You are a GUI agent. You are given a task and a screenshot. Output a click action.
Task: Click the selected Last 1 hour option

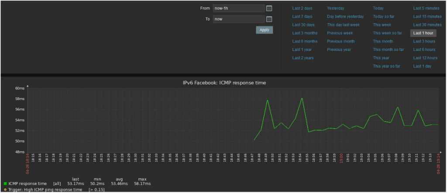pos(423,33)
